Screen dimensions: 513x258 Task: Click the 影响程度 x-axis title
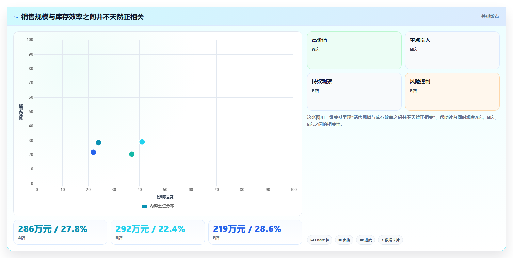click(165, 197)
